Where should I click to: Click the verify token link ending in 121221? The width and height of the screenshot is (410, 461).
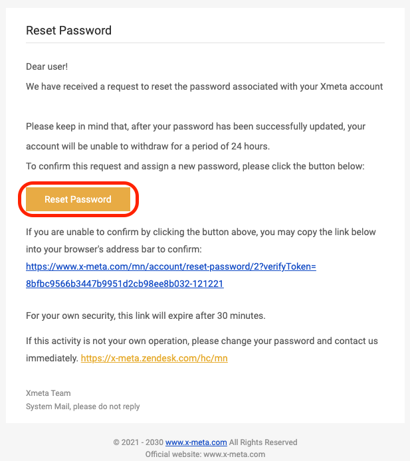[125, 284]
